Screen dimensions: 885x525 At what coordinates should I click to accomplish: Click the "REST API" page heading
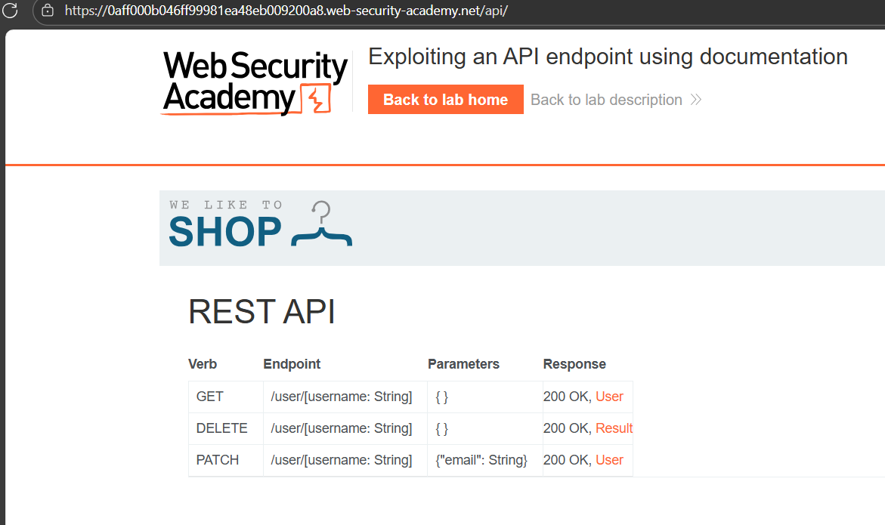tap(261, 311)
